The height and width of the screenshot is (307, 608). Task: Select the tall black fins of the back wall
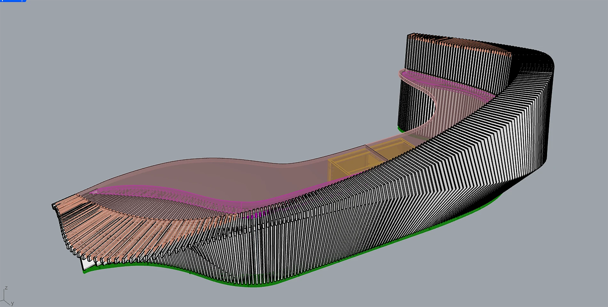[454, 64]
